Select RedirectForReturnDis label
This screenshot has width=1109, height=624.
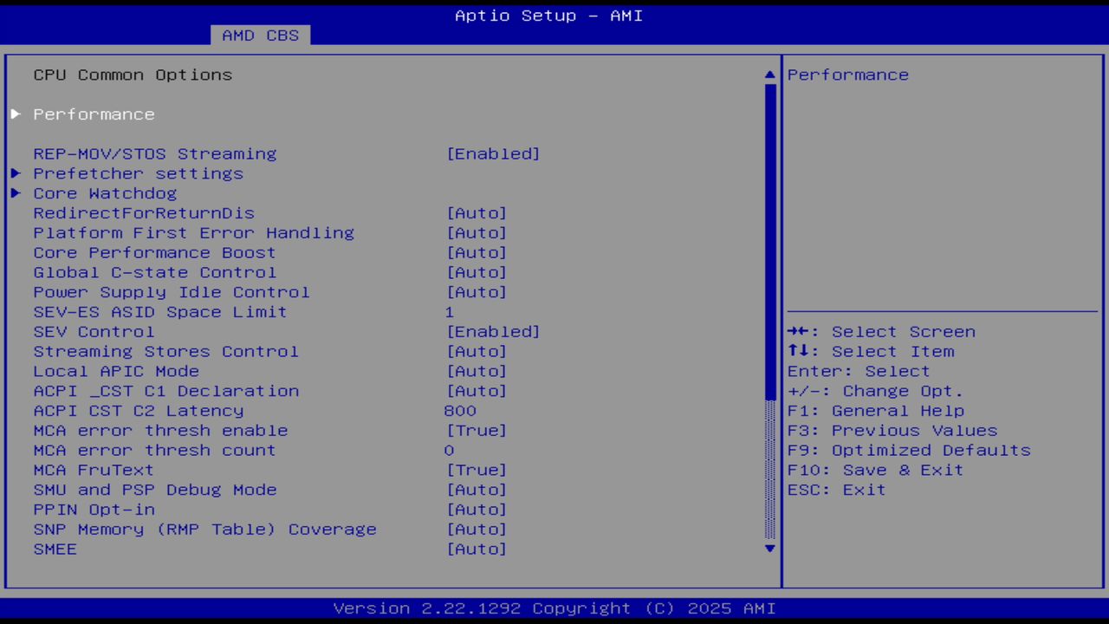coord(144,213)
